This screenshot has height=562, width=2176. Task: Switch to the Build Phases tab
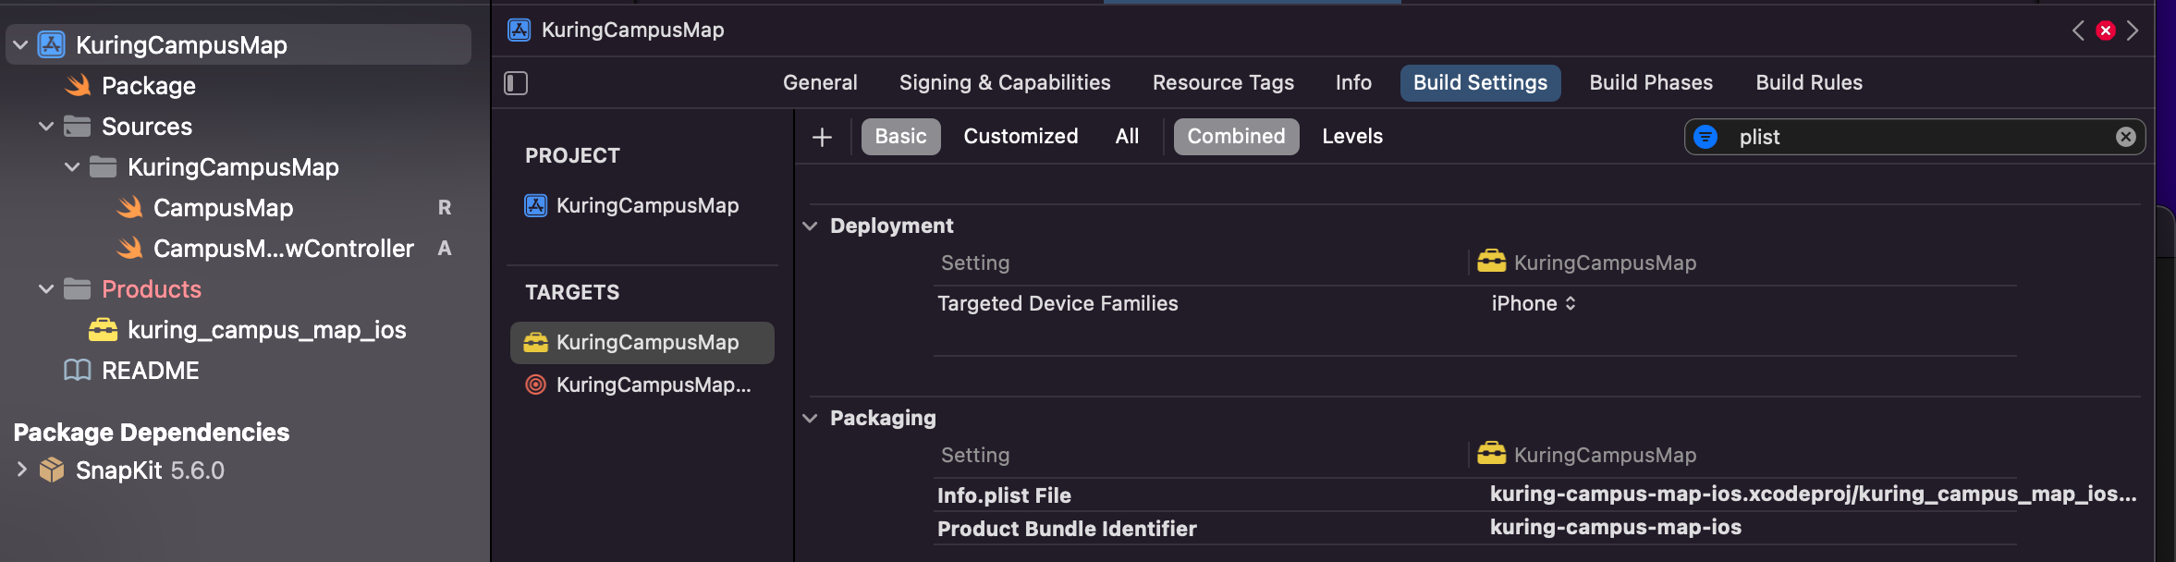click(1650, 83)
